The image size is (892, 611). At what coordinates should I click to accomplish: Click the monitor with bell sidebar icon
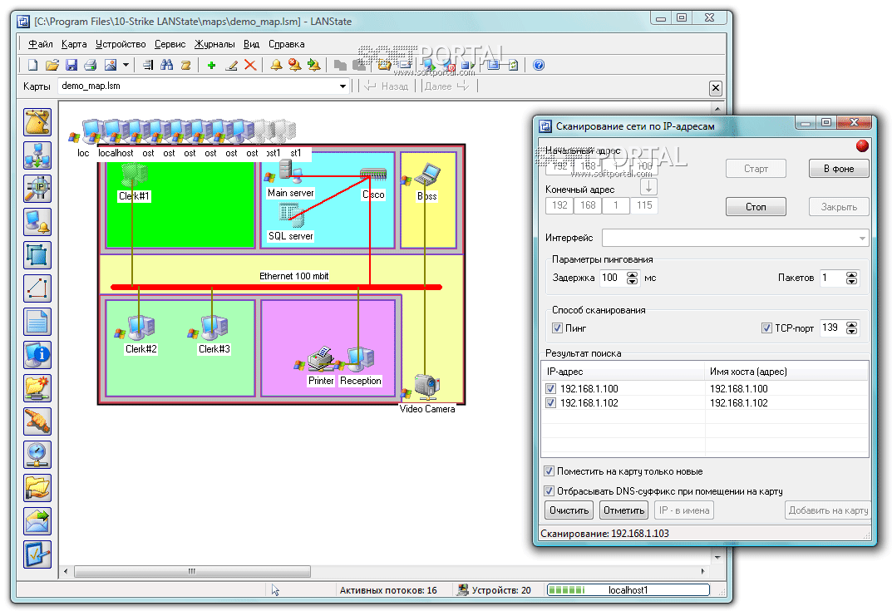point(37,222)
